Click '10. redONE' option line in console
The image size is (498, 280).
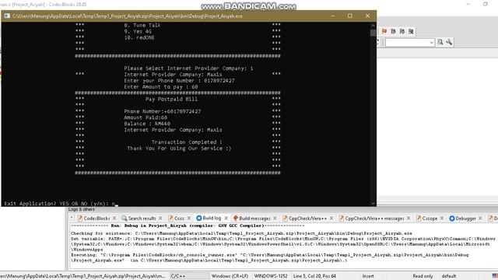click(139, 37)
